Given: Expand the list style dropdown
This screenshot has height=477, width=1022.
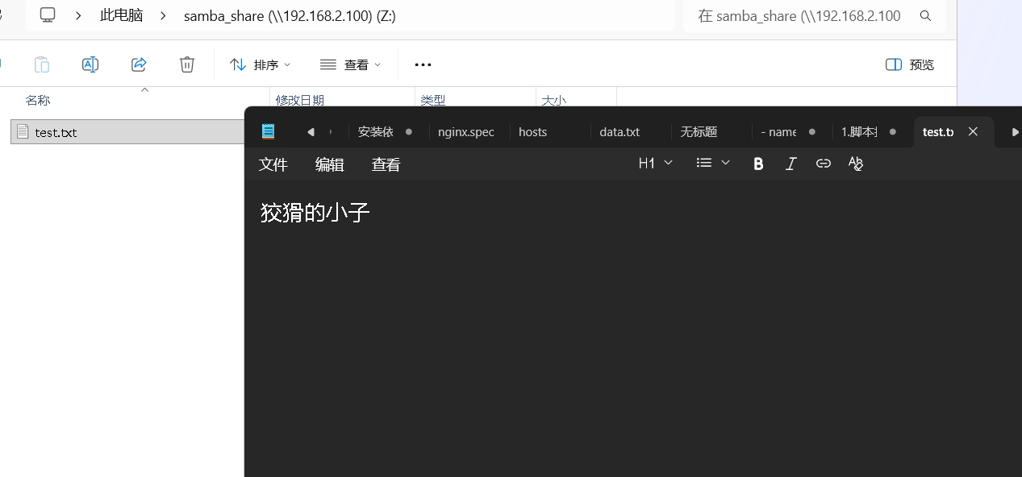Looking at the screenshot, I should [712, 163].
